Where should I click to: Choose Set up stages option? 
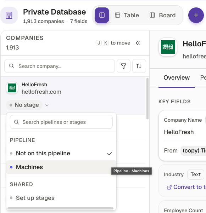click(61, 198)
